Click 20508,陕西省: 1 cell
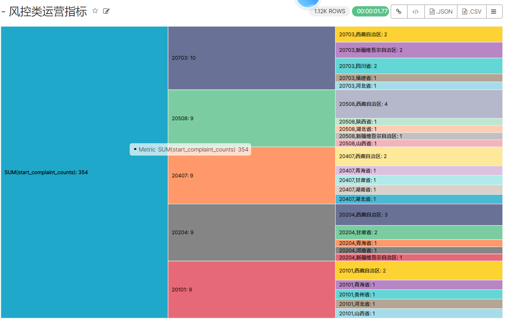 point(419,122)
